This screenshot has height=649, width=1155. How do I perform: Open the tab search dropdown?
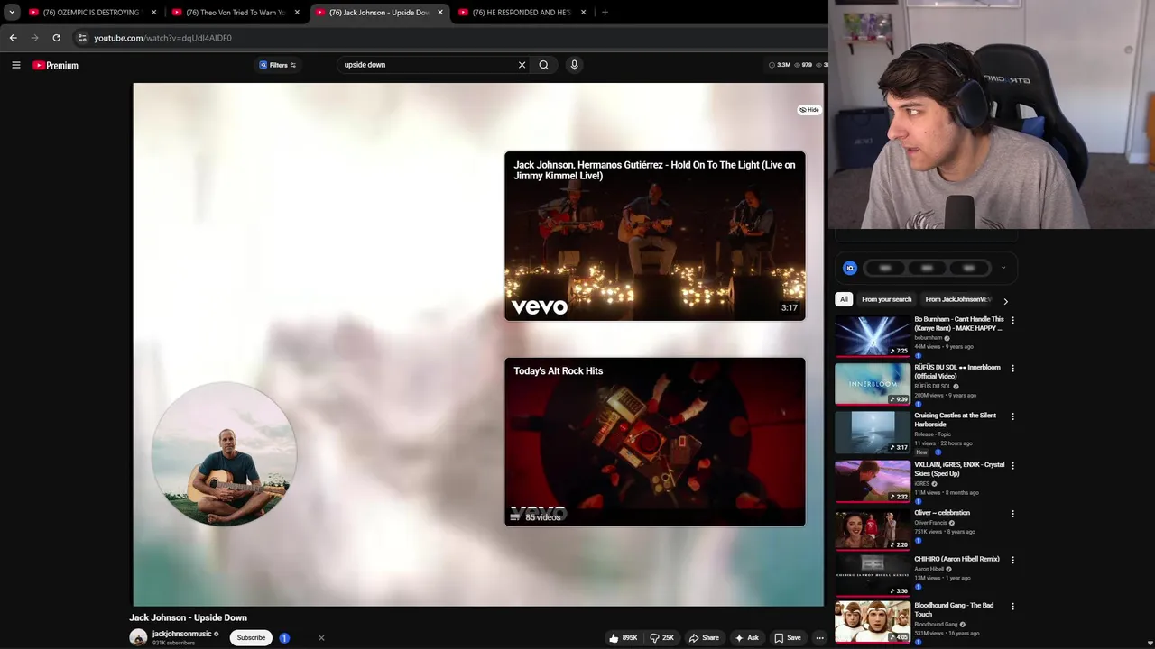click(12, 13)
